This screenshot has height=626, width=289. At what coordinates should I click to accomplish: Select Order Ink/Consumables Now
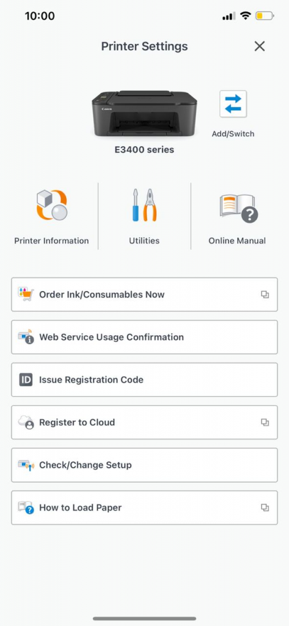click(144, 295)
